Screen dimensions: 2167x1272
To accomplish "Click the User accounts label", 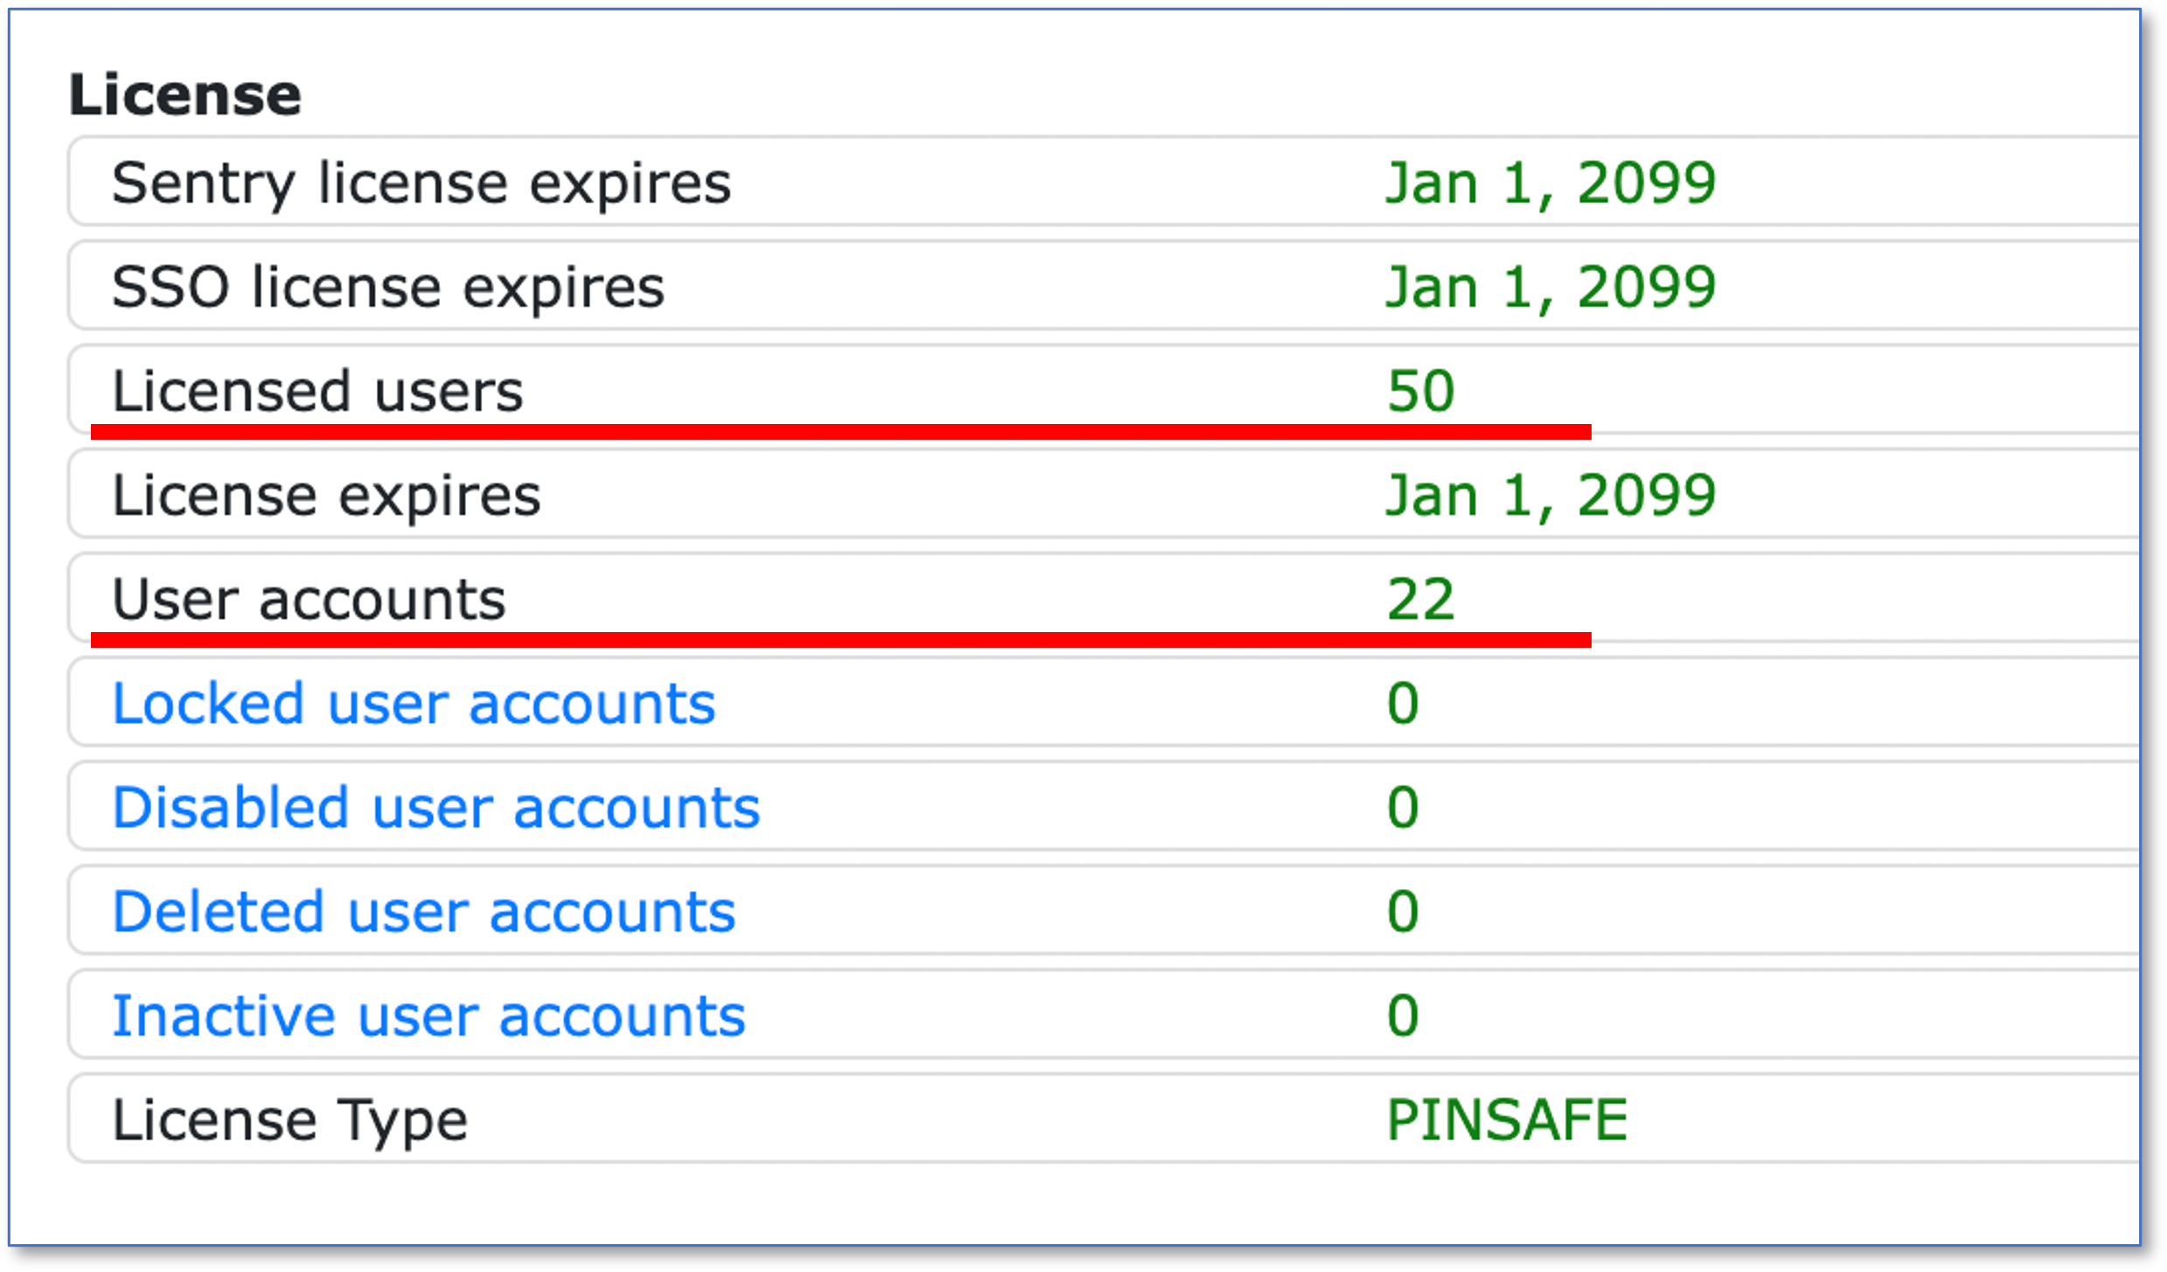I will (309, 600).
